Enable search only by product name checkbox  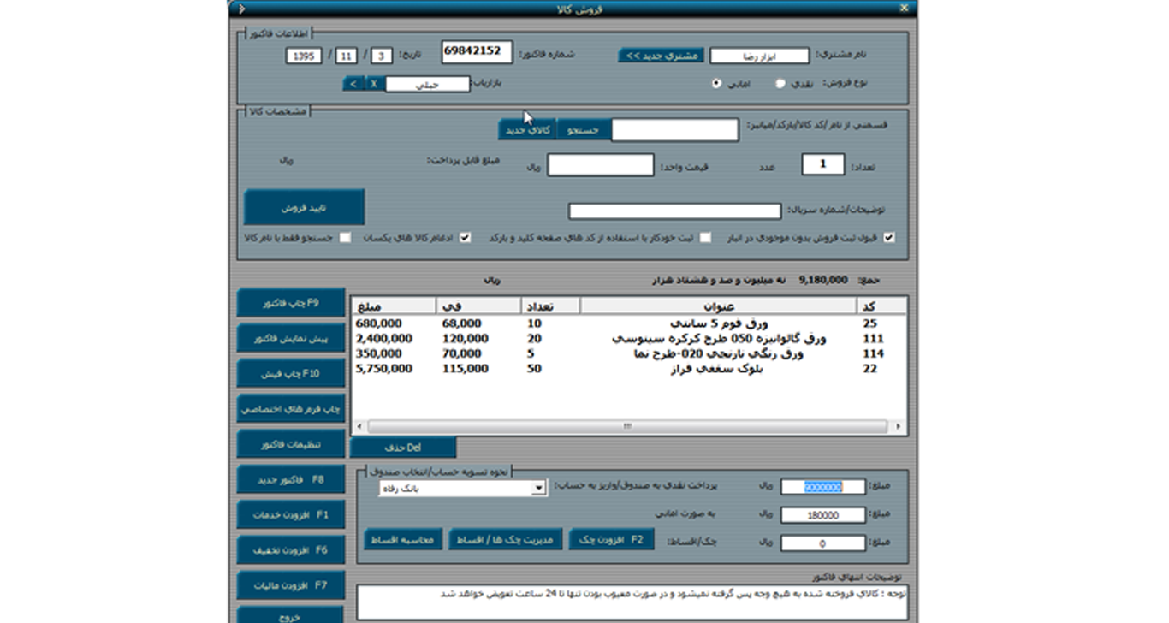pyautogui.click(x=346, y=237)
